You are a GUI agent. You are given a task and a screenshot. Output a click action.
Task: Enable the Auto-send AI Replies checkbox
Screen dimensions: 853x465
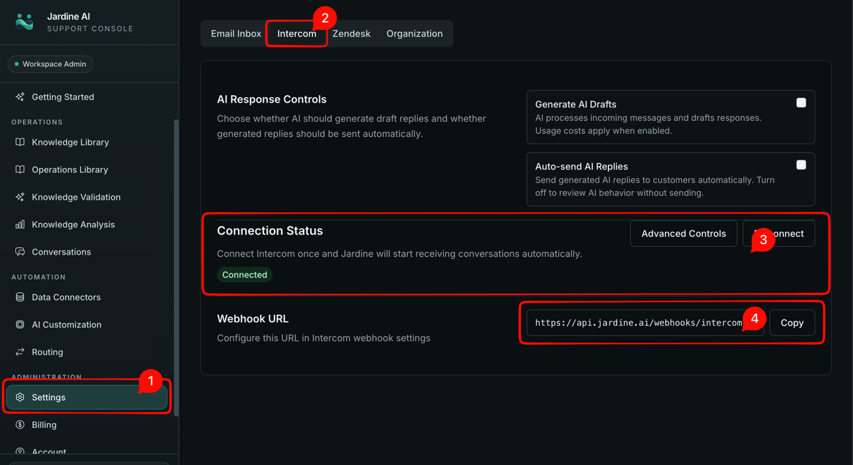801,165
